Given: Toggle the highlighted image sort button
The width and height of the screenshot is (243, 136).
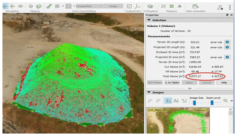Looking at the screenshot, I should [168, 101].
